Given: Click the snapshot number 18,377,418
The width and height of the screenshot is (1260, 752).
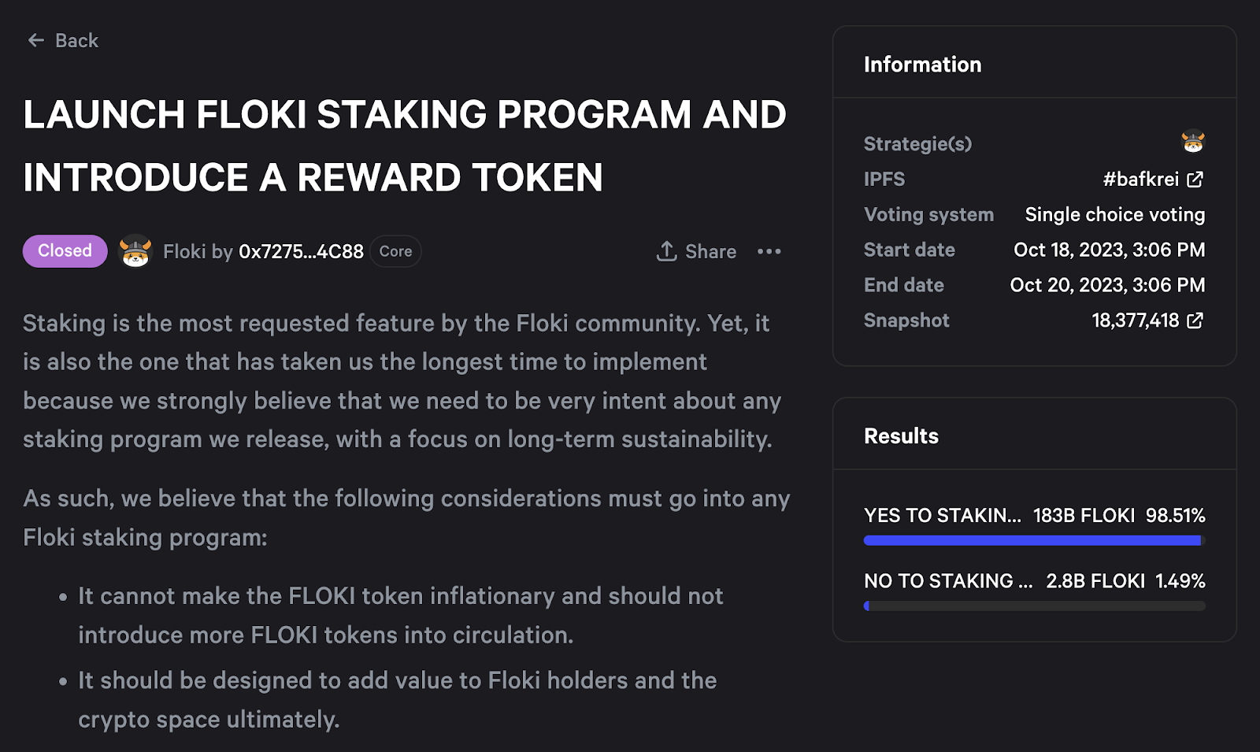Looking at the screenshot, I should (1135, 320).
